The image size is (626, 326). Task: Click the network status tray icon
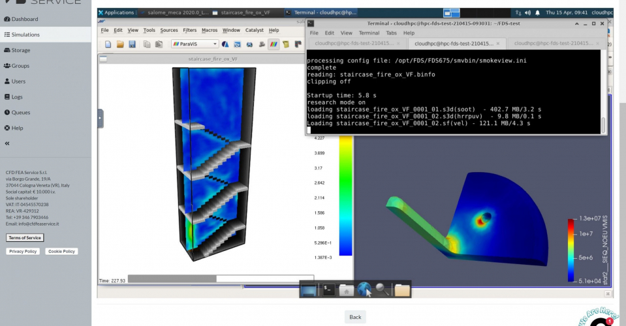pyautogui.click(x=518, y=13)
